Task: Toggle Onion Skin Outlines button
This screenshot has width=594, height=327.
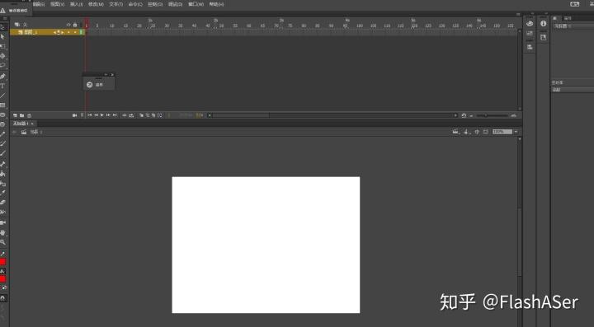Action: click(148, 115)
